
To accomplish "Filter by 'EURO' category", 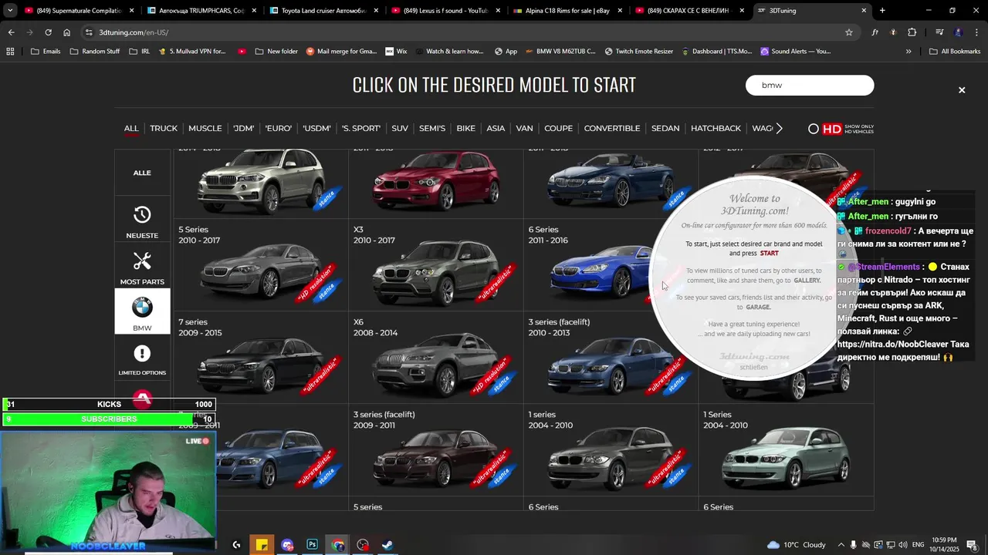I will pos(279,129).
